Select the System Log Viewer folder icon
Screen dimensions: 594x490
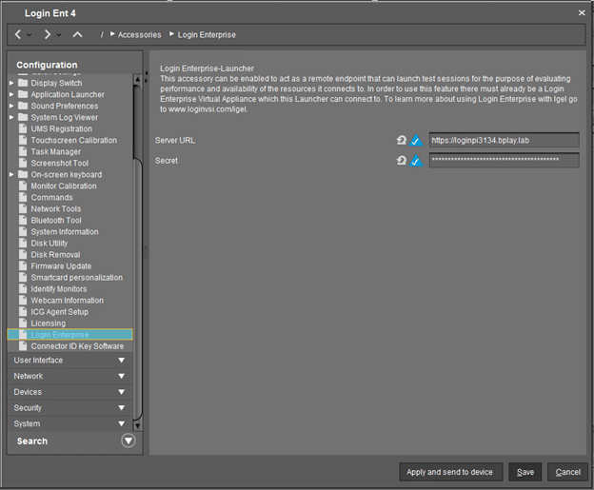pyautogui.click(x=23, y=117)
